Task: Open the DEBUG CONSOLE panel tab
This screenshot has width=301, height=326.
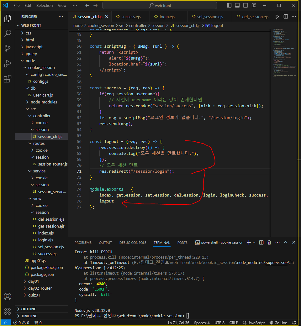Action: coord(133,243)
